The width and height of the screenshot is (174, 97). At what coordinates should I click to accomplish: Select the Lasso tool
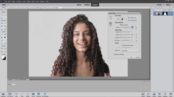[2, 18]
